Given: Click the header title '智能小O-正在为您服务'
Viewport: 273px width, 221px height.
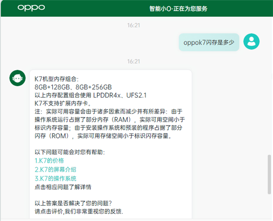Looking at the screenshot, I should (x=178, y=9).
